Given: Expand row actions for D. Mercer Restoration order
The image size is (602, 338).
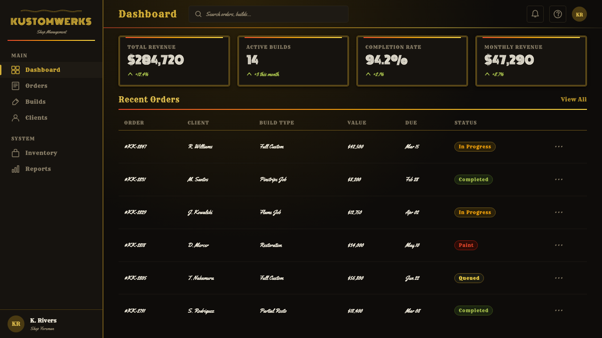Looking at the screenshot, I should click(559, 245).
